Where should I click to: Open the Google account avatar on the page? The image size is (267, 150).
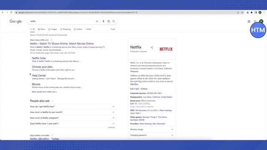(x=261, y=21)
